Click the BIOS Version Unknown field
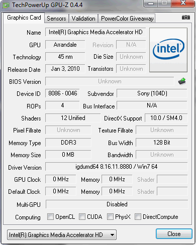The height and width of the screenshot is (245, 196). [x=110, y=81]
